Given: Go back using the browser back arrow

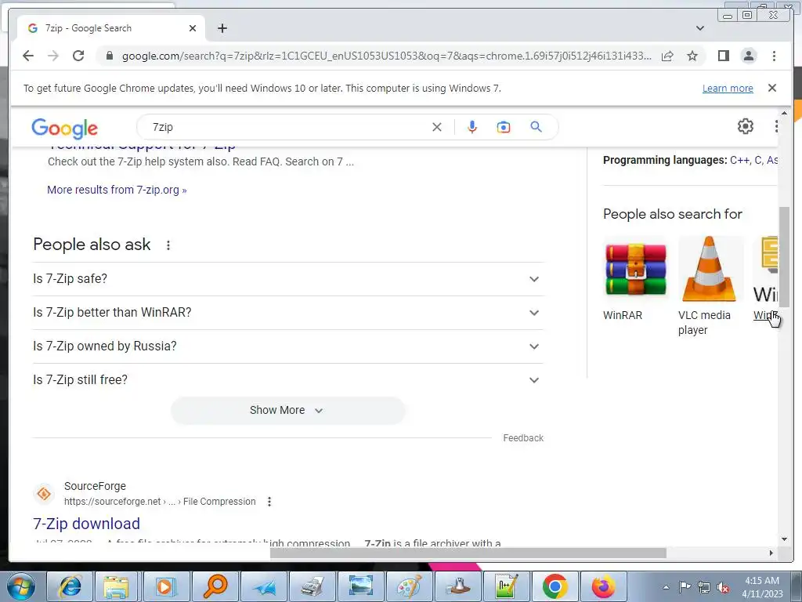Looking at the screenshot, I should pos(28,56).
